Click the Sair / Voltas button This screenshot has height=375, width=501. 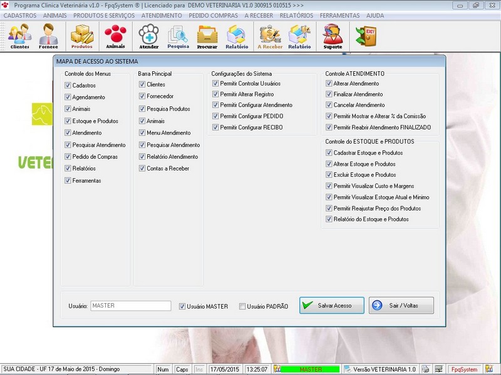401,306
